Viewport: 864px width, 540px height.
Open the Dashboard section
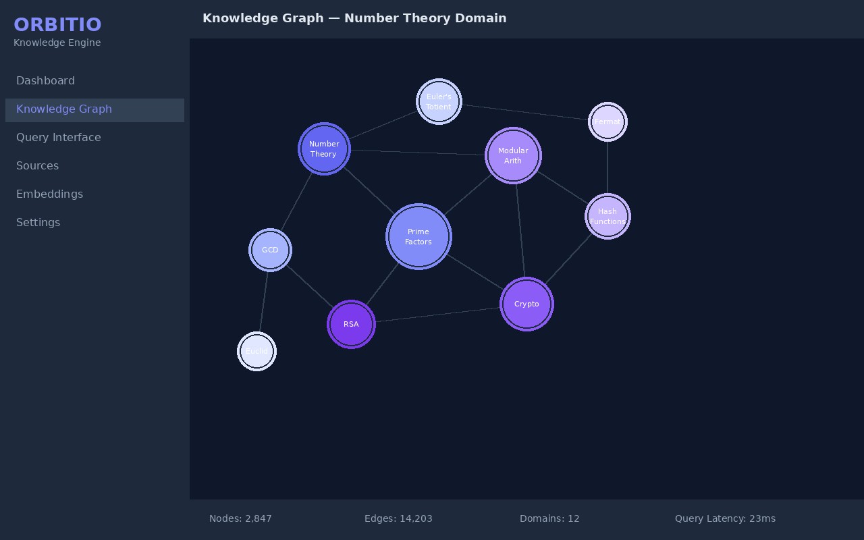tap(45, 80)
